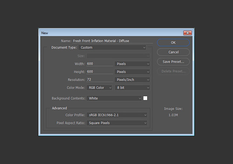
Task: Click the Resolution value field
Action: pyautogui.click(x=100, y=80)
